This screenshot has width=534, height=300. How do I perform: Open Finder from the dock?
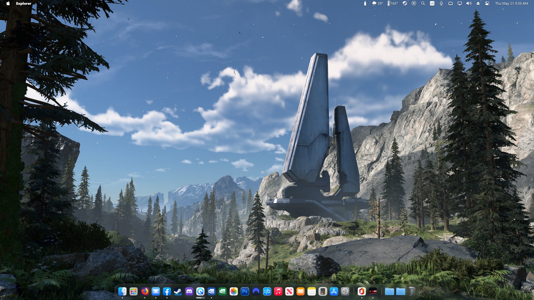point(122,291)
